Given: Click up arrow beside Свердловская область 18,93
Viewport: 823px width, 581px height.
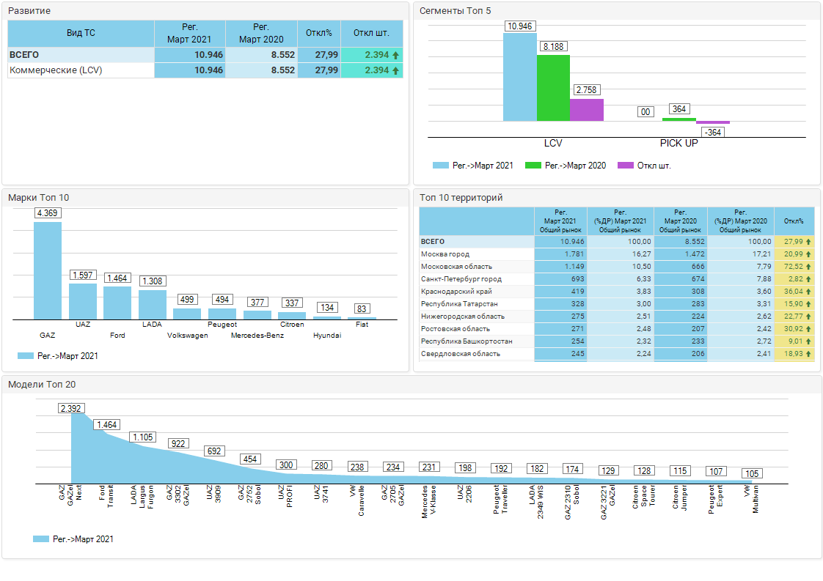Looking at the screenshot, I should 808,354.
